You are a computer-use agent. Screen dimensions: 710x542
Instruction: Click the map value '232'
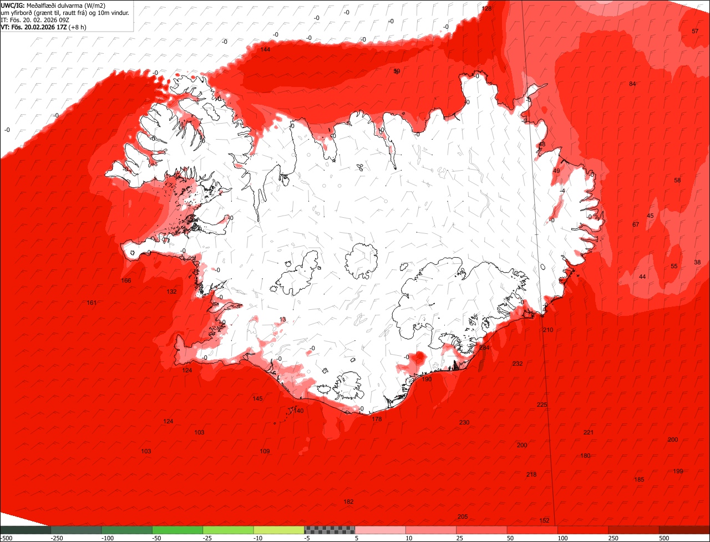click(x=518, y=364)
